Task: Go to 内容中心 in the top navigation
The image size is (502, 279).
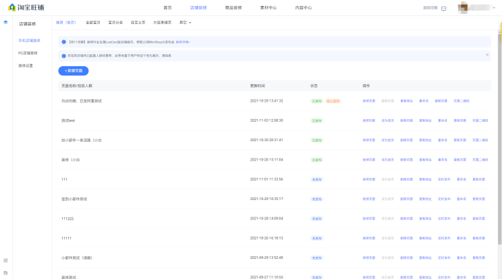Action: pyautogui.click(x=303, y=7)
